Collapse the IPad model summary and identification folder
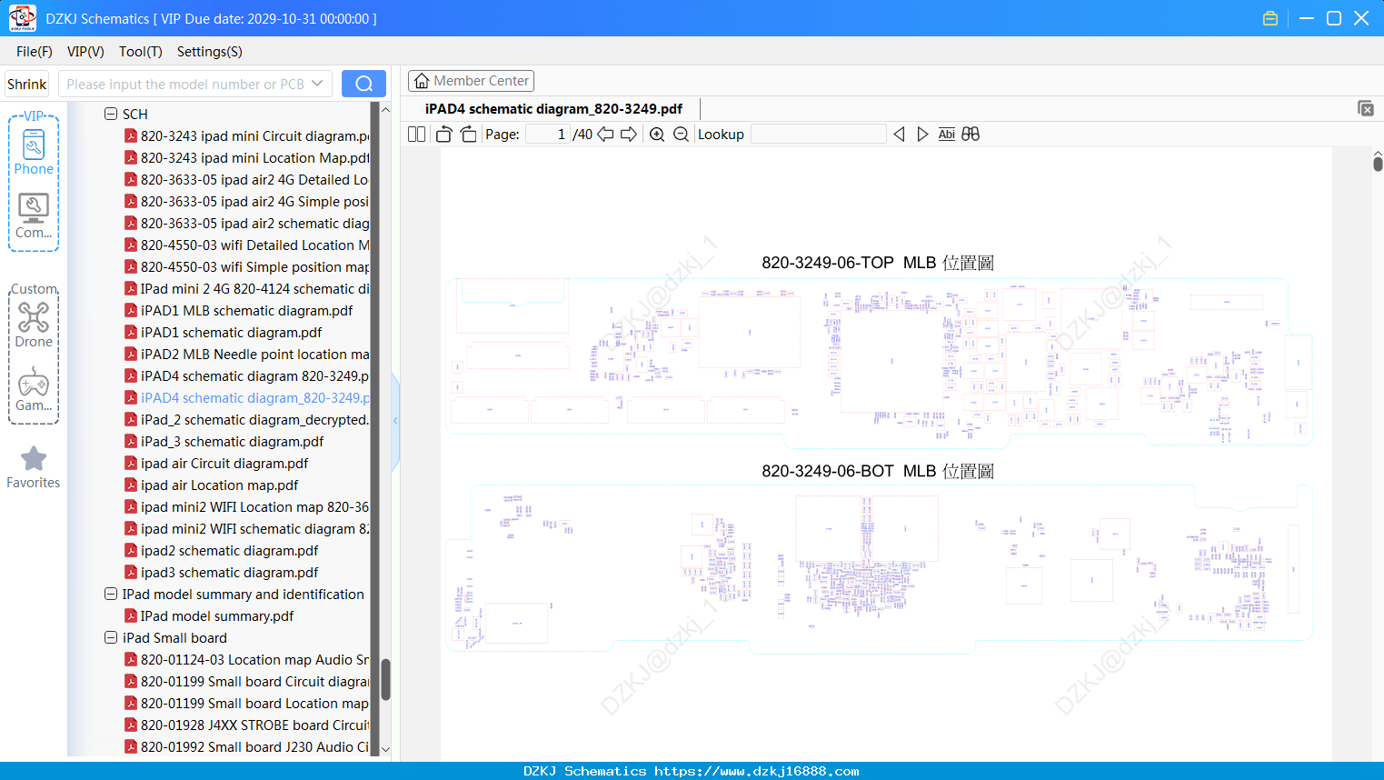 pos(111,595)
